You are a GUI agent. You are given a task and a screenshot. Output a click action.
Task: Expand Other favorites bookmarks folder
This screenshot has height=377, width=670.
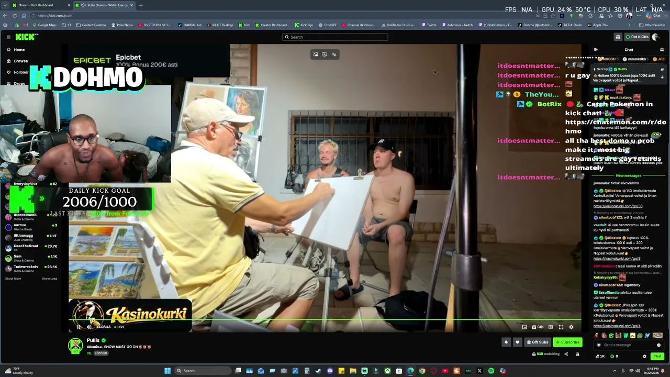coord(652,25)
